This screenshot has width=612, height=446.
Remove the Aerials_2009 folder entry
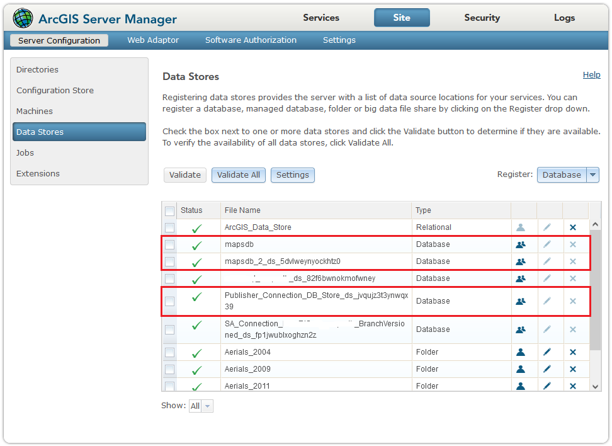[573, 369]
